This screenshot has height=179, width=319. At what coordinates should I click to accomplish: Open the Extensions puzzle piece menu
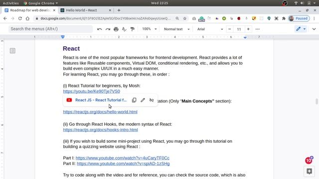point(284,18)
